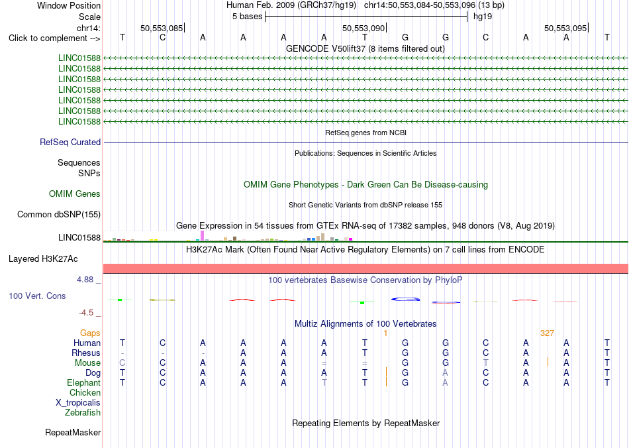Click the Sequences track label
This screenshot has width=629, height=448.
tap(79, 162)
